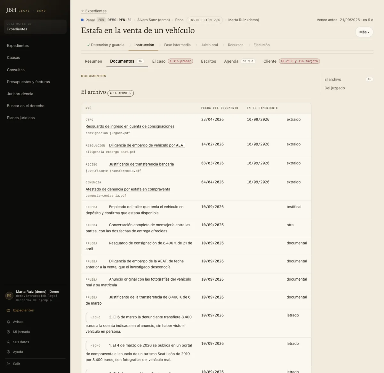Click the 'testifical' type cell
The image size is (384, 373).
(294, 207)
